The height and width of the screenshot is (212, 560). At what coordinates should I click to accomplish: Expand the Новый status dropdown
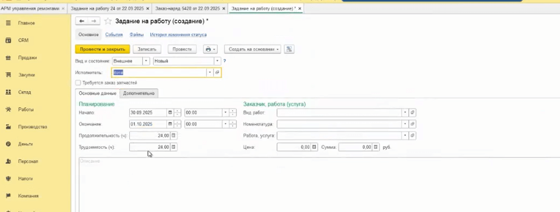[x=217, y=61]
